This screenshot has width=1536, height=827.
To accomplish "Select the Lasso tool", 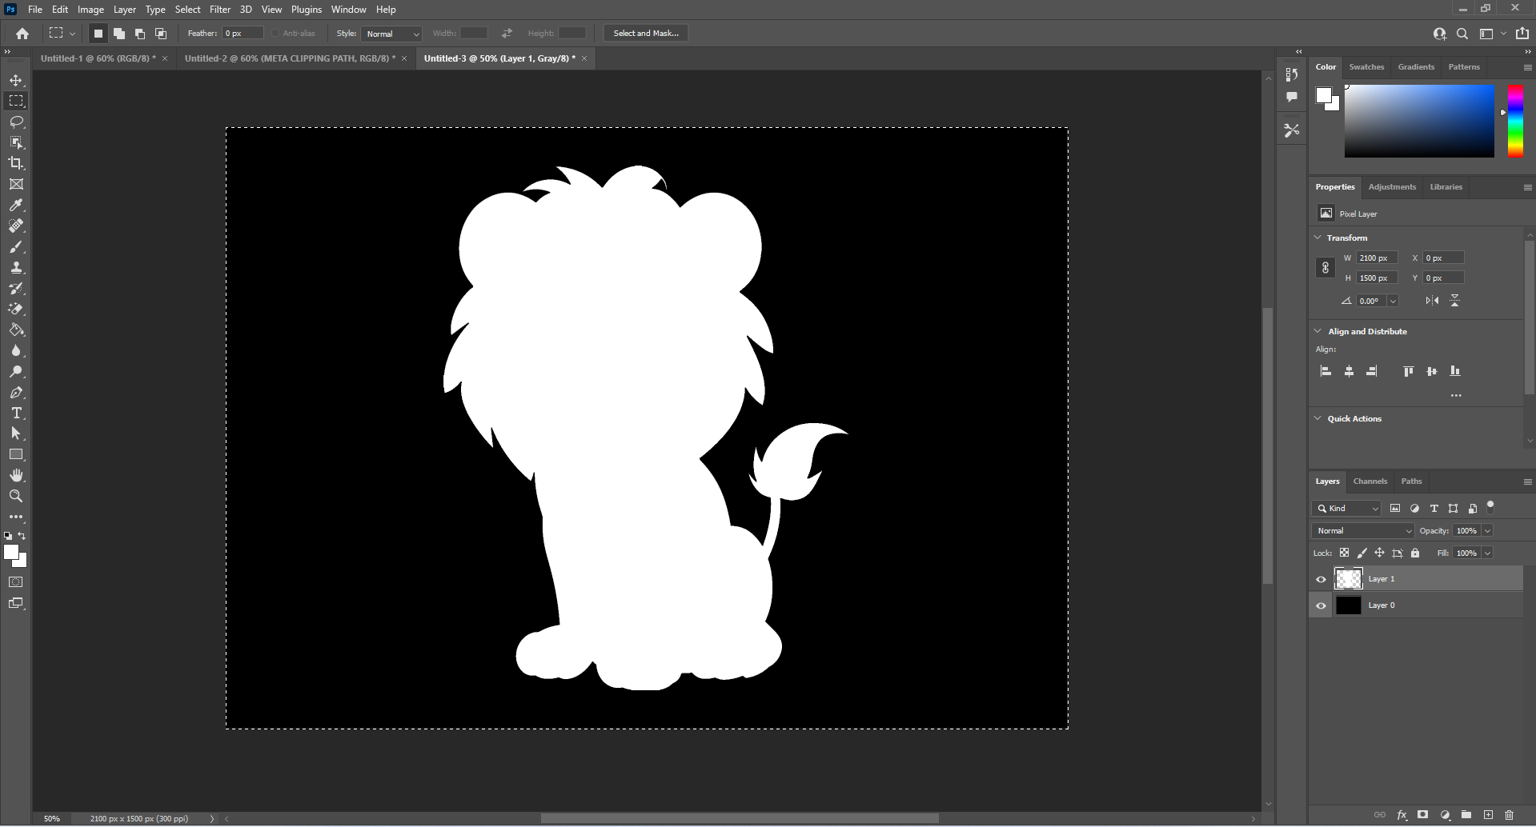I will (x=16, y=122).
